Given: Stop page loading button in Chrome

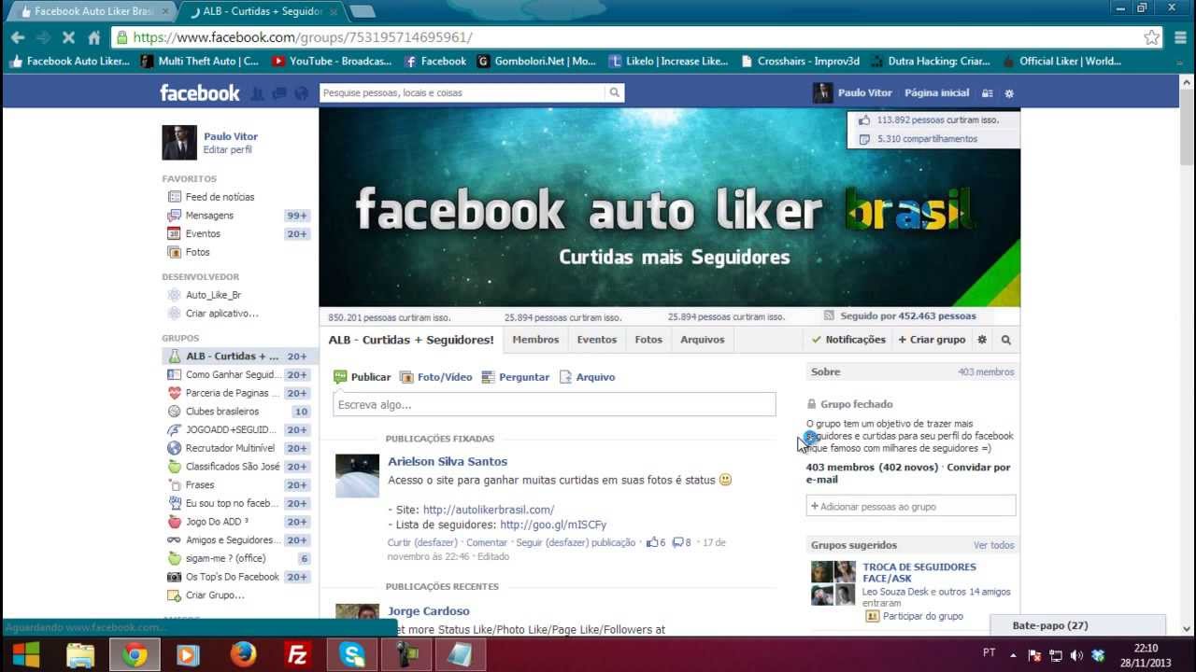Looking at the screenshot, I should tap(68, 37).
